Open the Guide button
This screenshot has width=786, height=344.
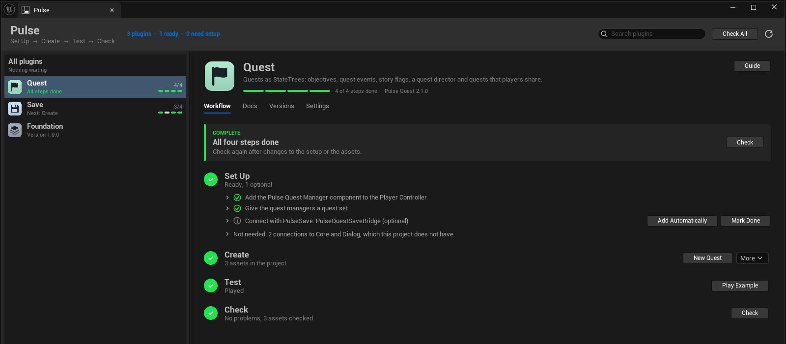752,66
